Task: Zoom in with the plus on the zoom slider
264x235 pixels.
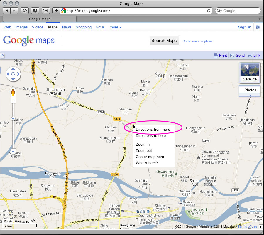Action: coord(13,100)
